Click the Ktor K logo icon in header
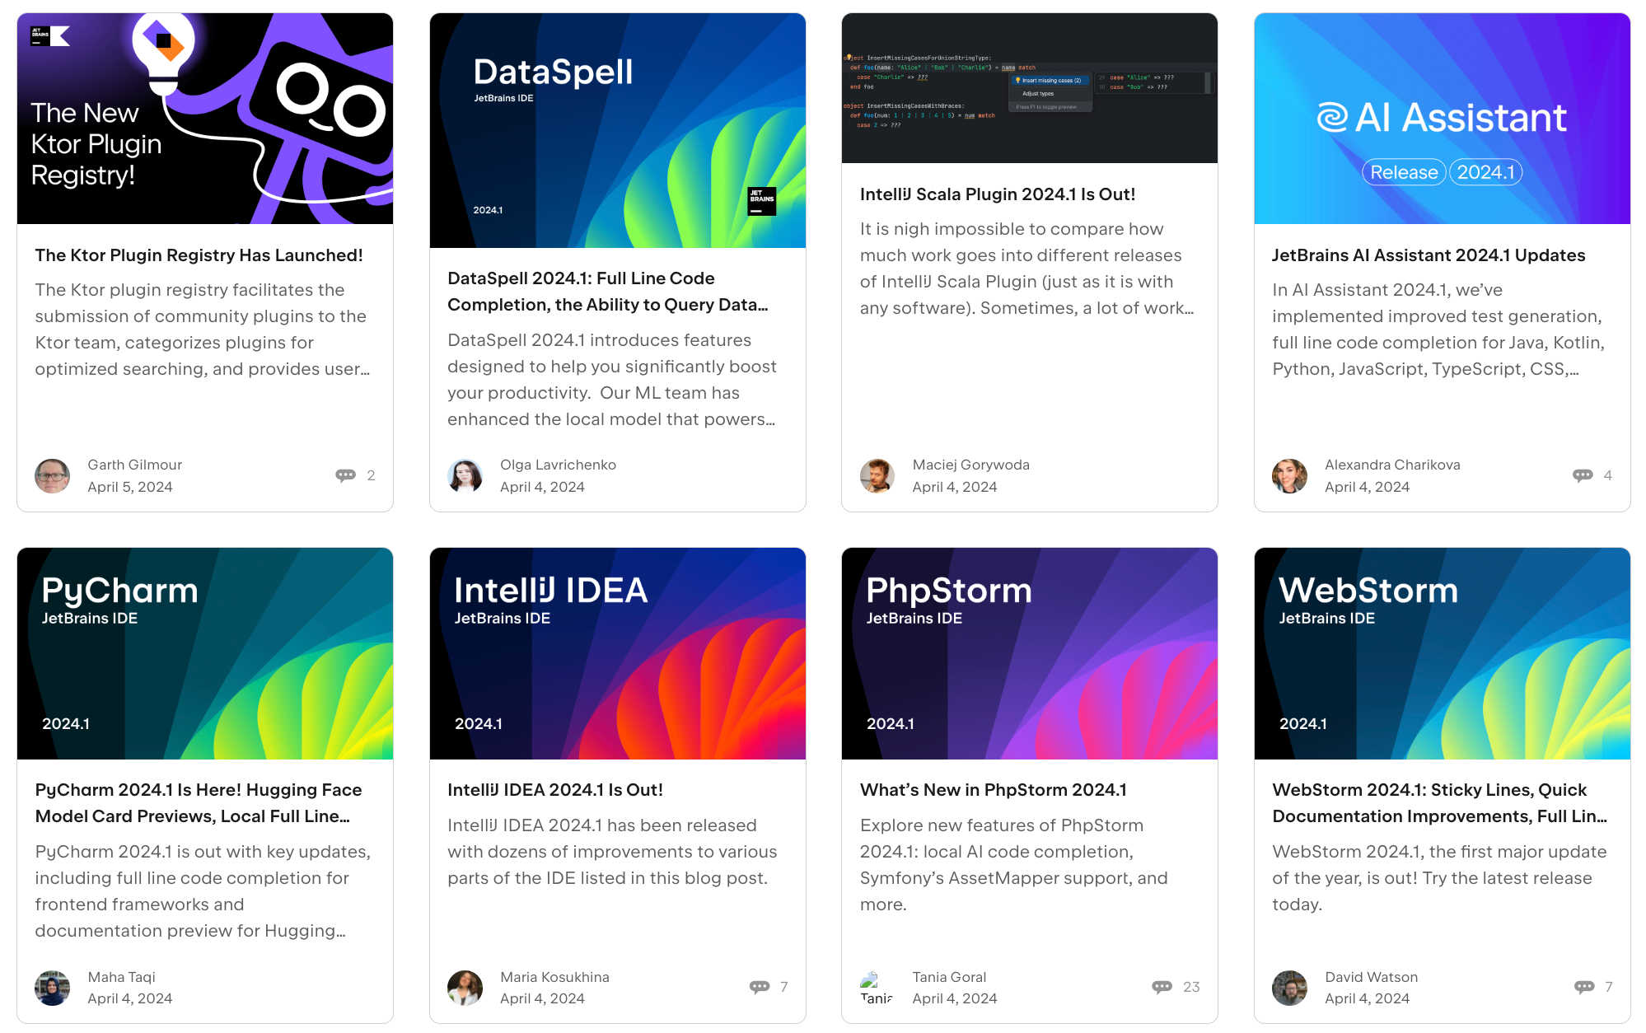 [61, 35]
